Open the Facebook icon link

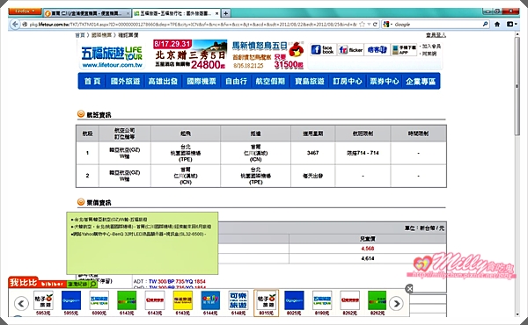tap(322, 50)
